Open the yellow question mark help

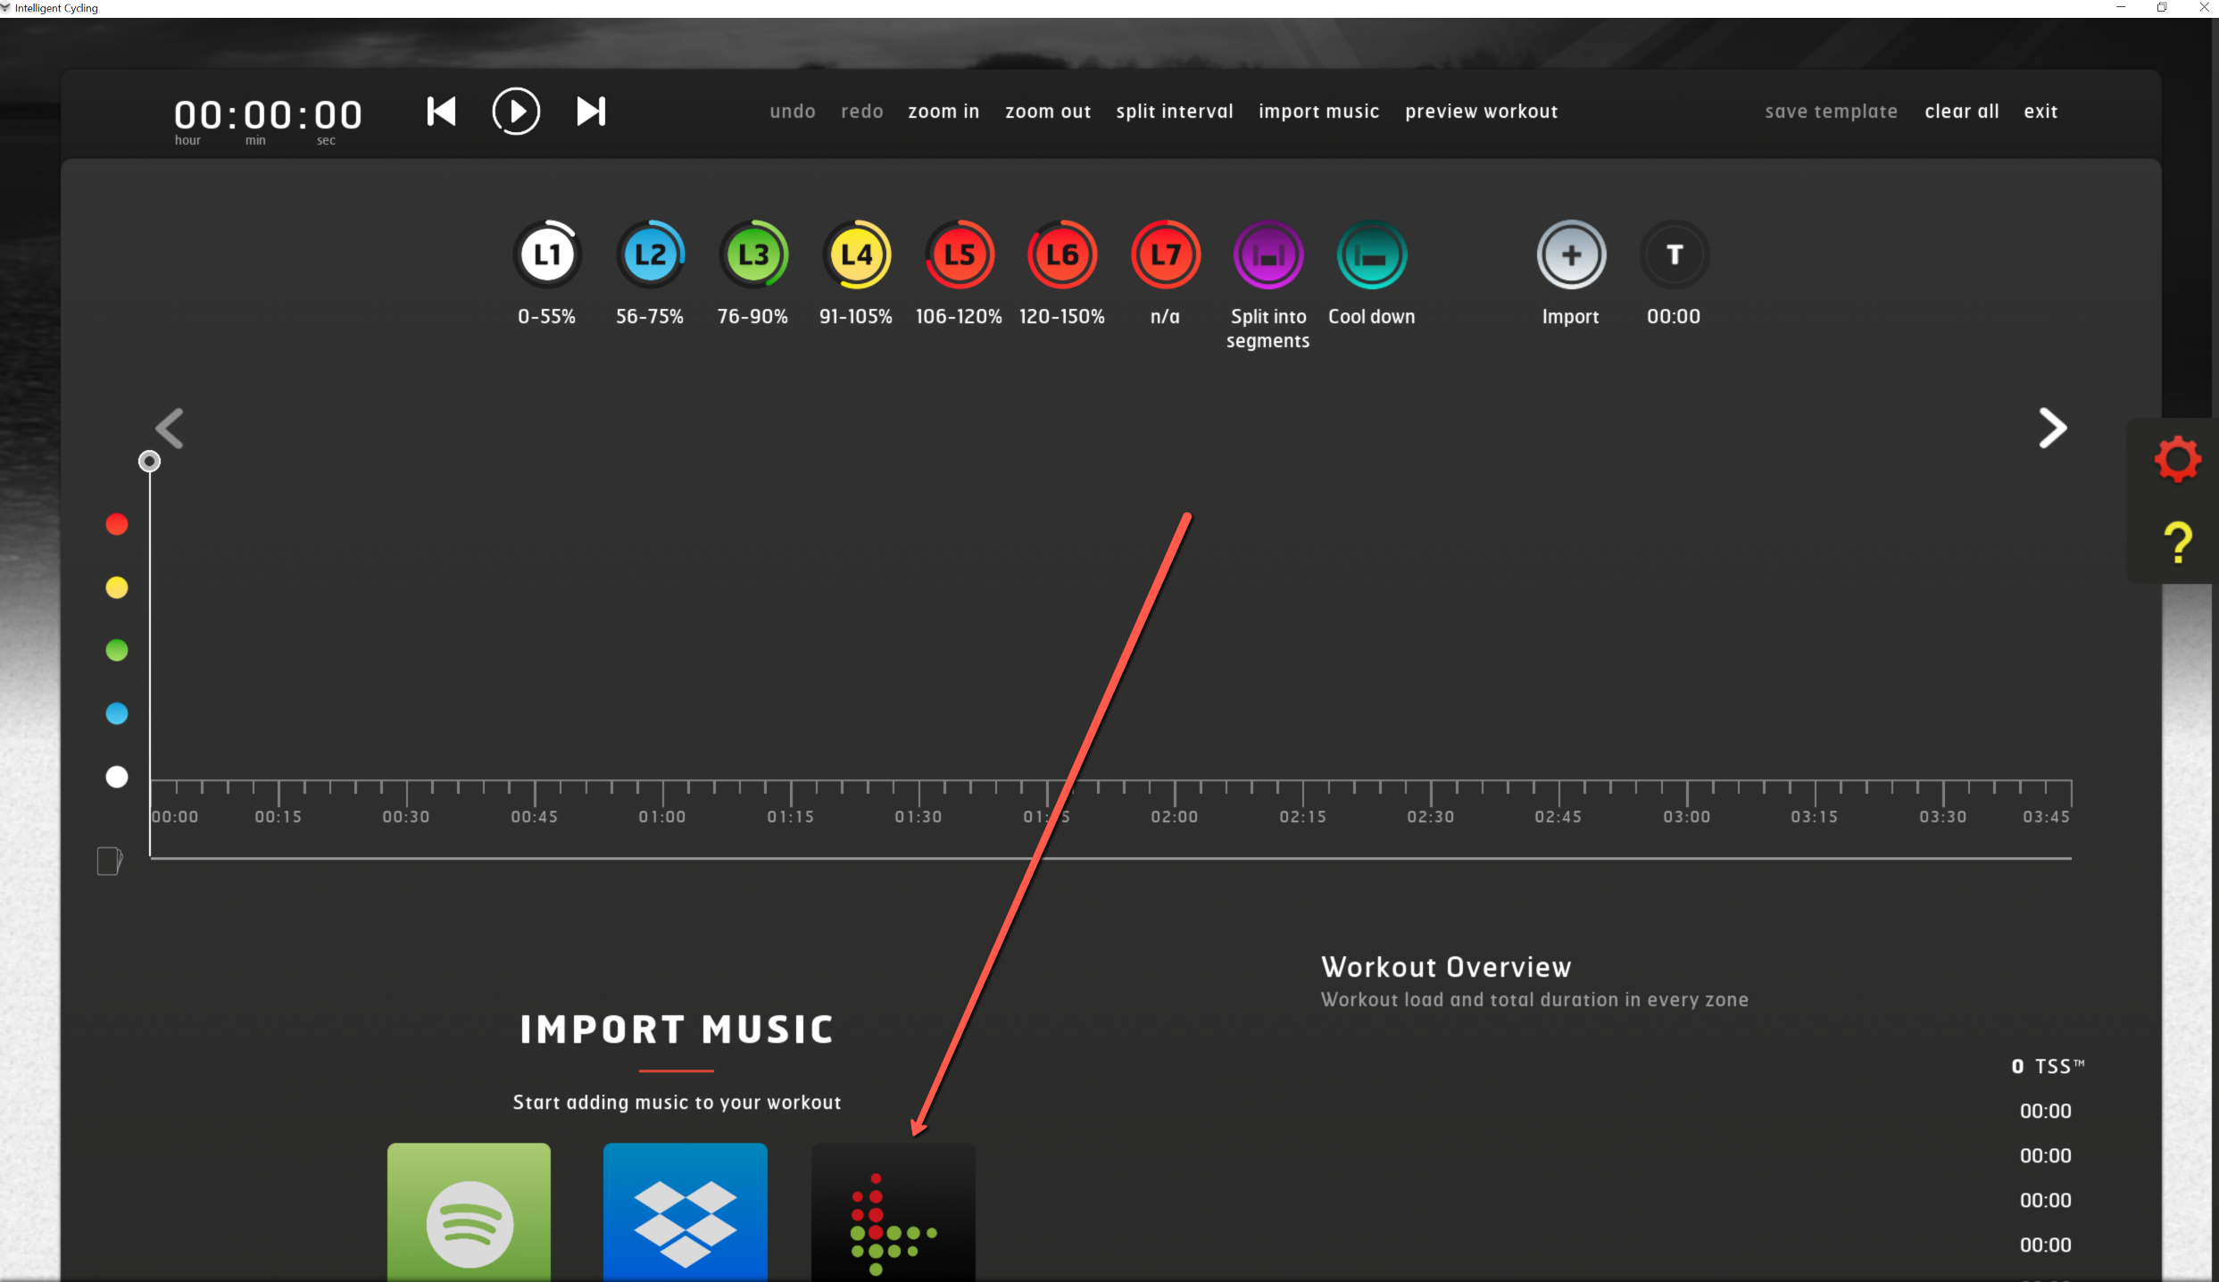click(2177, 542)
